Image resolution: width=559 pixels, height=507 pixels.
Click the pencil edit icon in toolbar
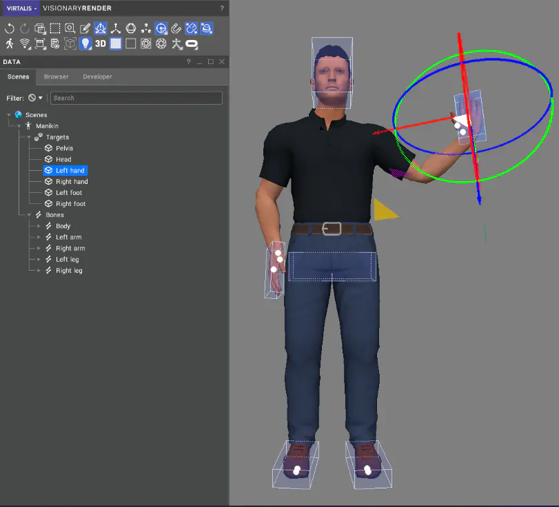pos(85,28)
